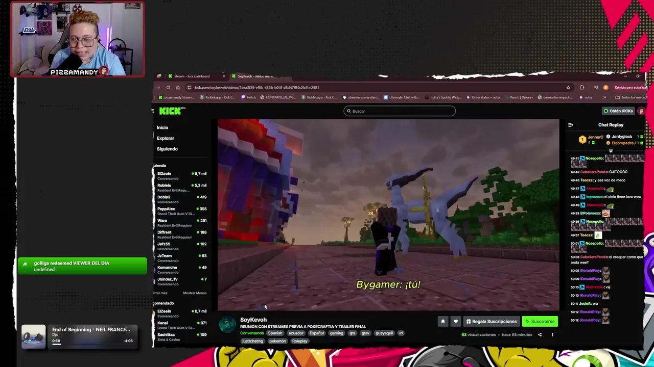Image resolution: width=654 pixels, height=367 pixels.
Task: Open PeppAlex channel in sidebar
Action: pyautogui.click(x=181, y=211)
